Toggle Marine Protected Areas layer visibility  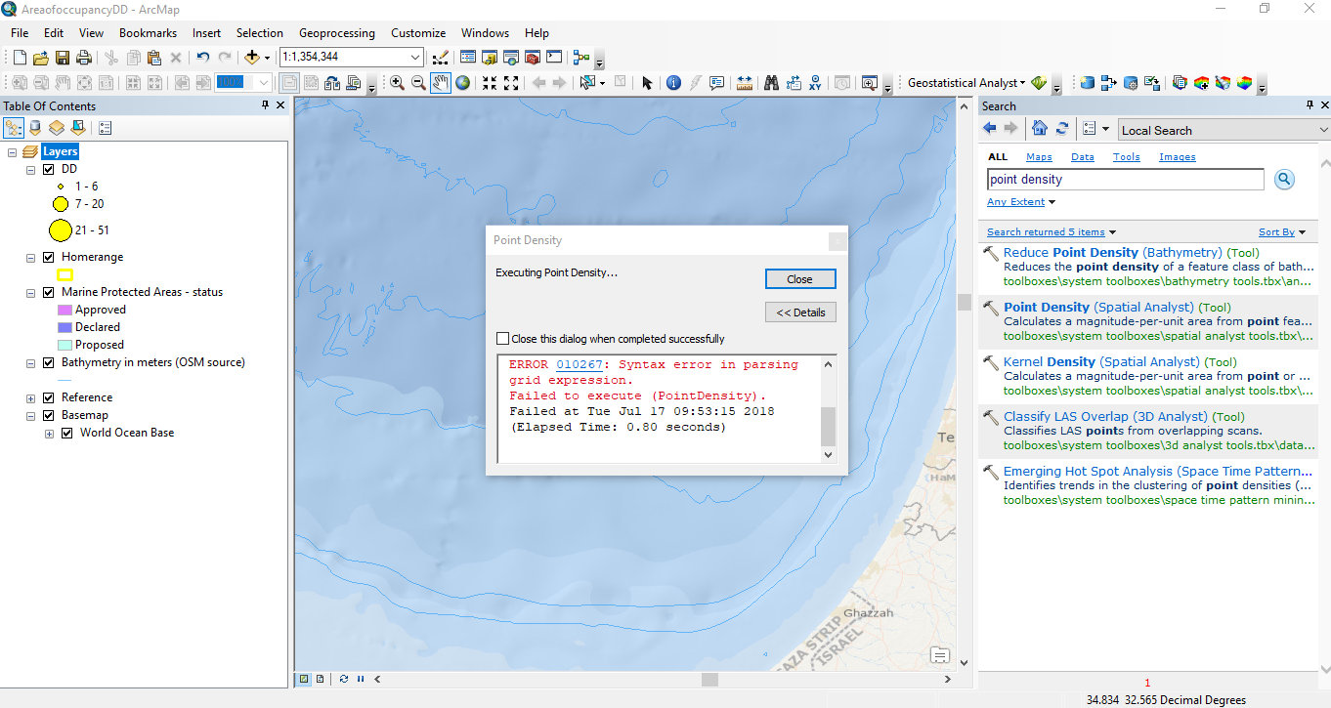49,292
